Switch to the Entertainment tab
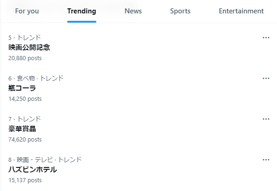The image size is (277, 191). [241, 11]
